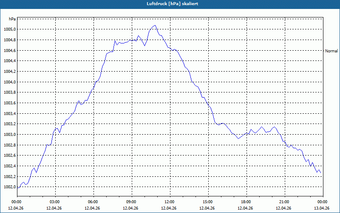
Task: Select the 1002,6 y-axis value
Action: tap(10, 155)
